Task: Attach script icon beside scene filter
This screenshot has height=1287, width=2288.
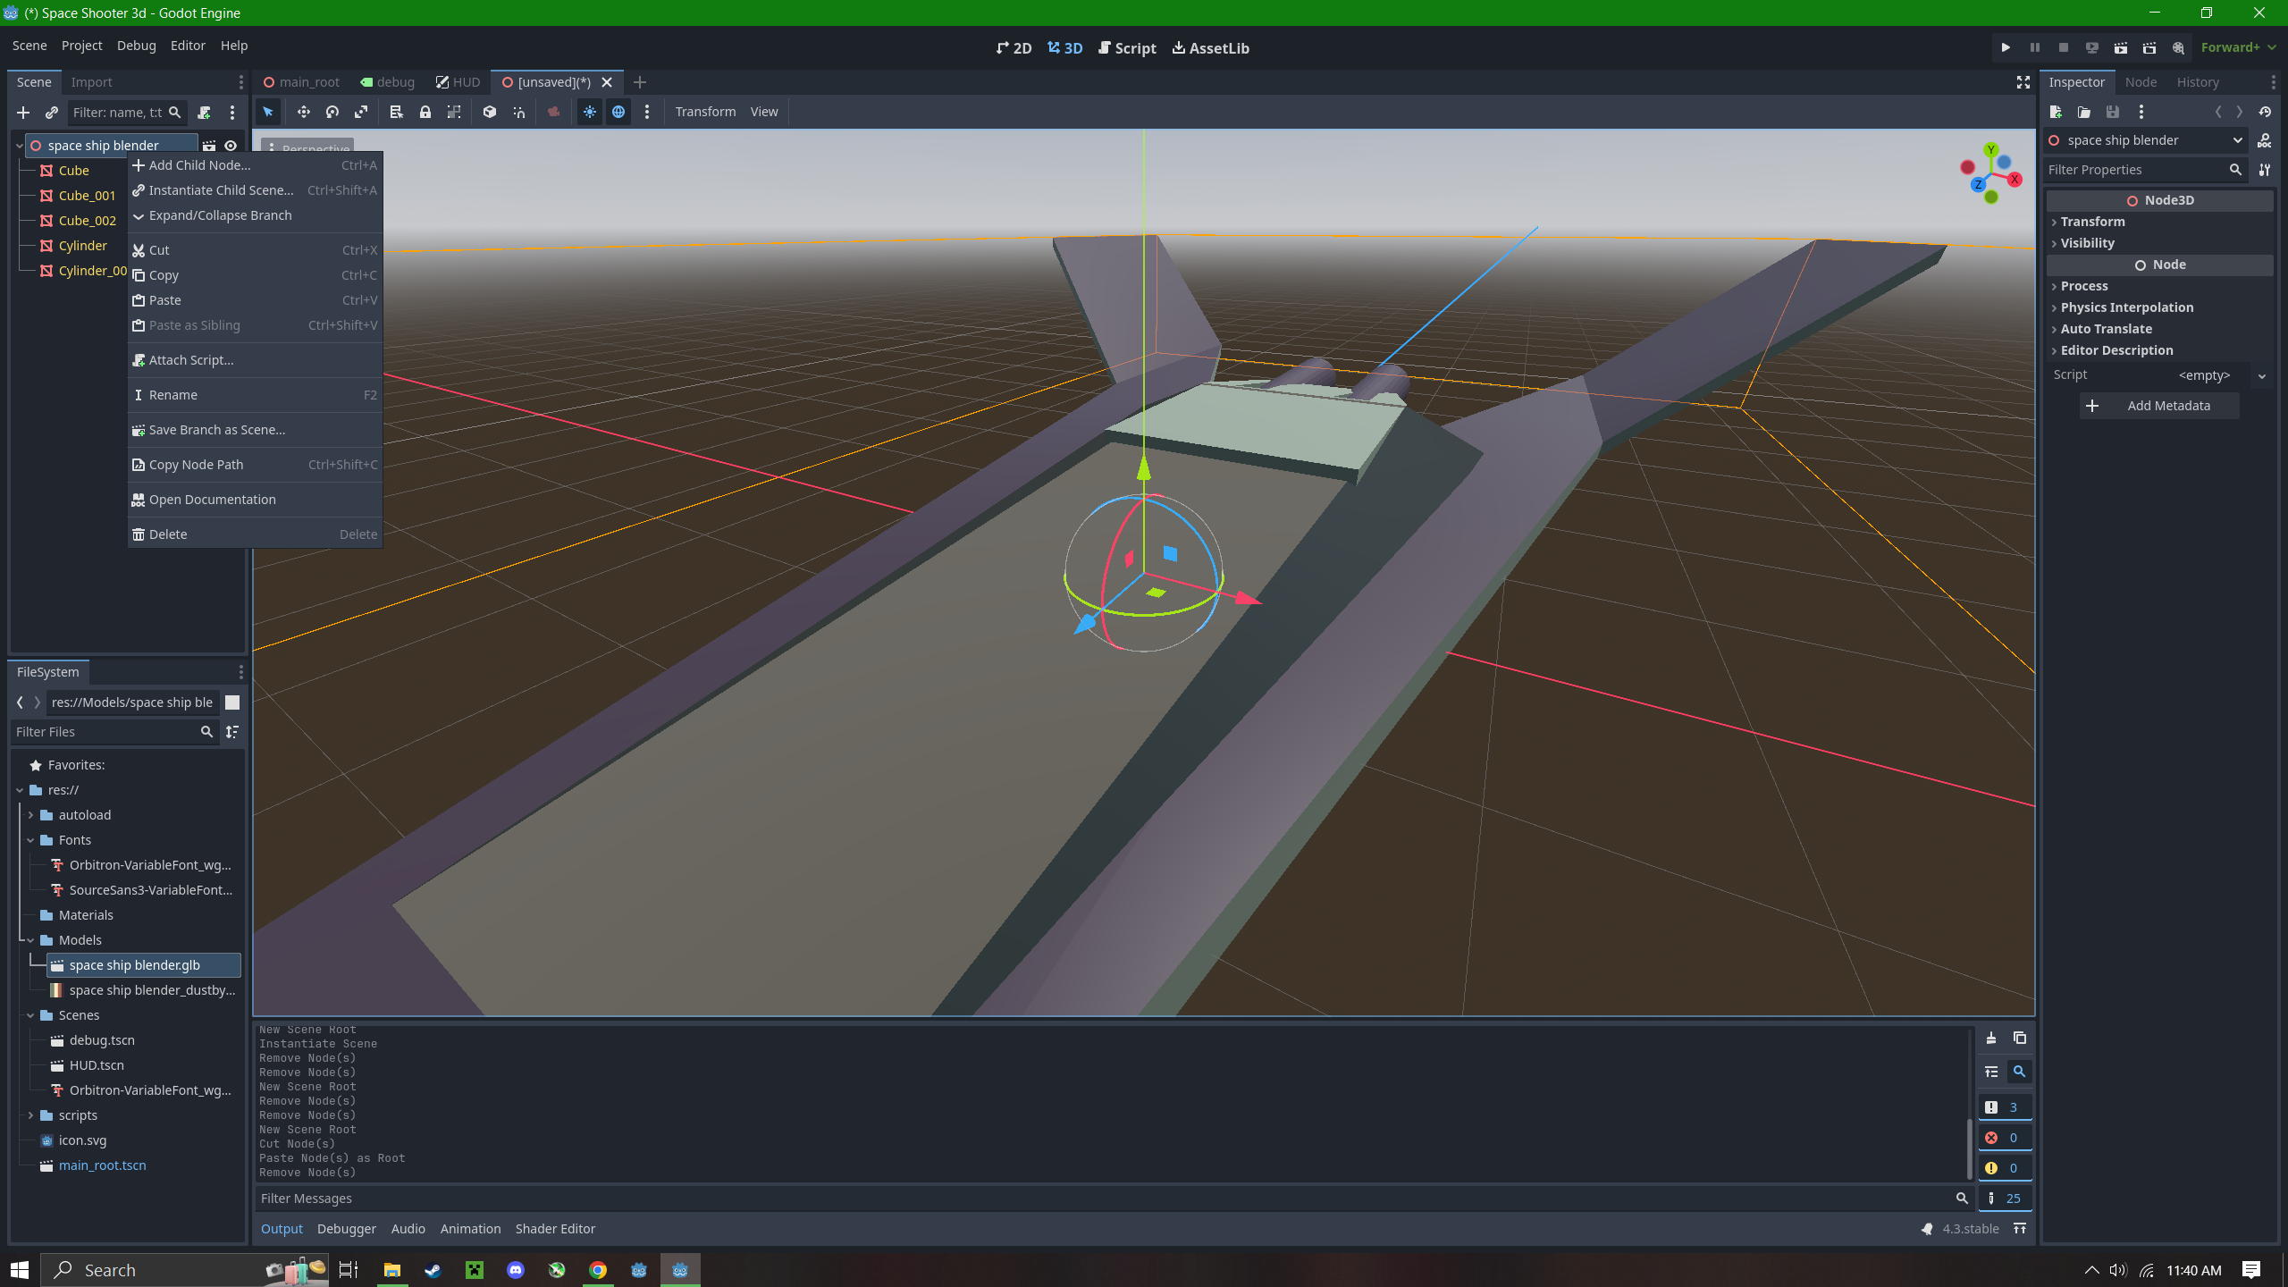Action: (204, 113)
